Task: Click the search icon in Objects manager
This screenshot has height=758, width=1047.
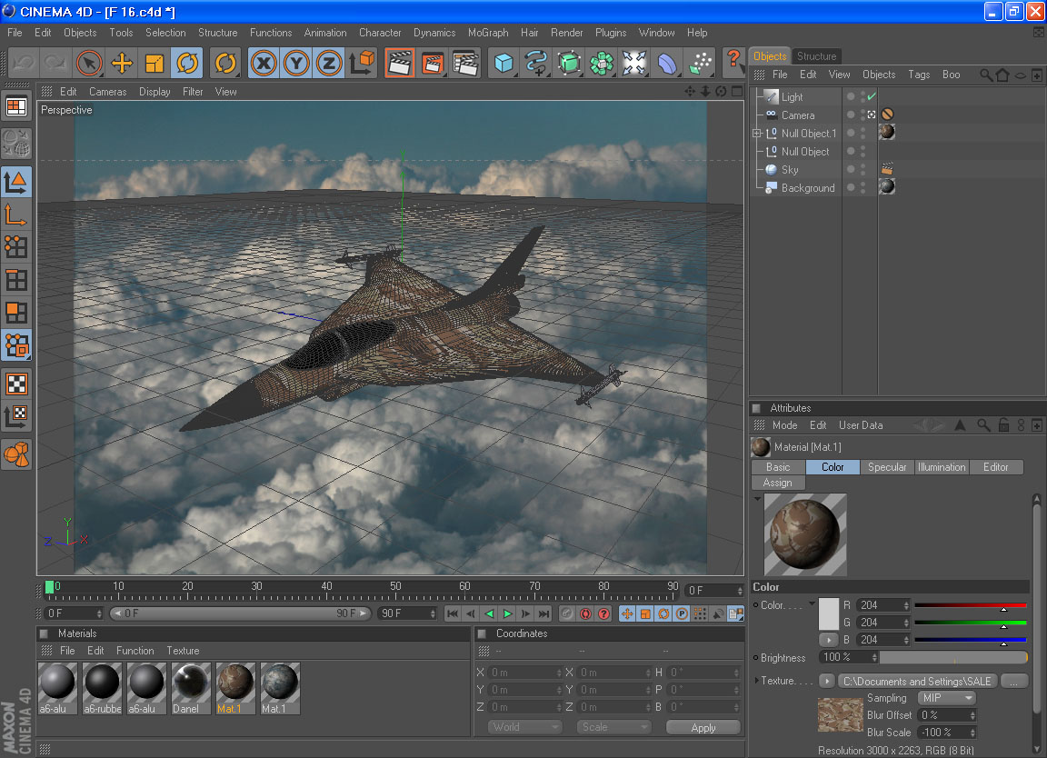Action: point(985,75)
